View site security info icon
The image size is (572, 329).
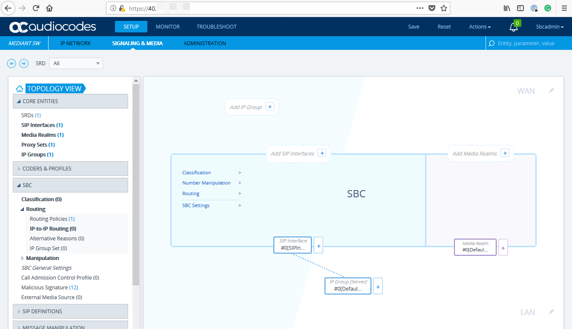click(x=113, y=8)
